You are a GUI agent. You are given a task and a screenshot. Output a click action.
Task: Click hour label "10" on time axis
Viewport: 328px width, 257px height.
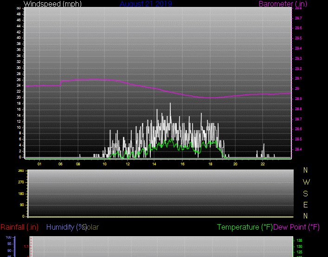(x=104, y=164)
